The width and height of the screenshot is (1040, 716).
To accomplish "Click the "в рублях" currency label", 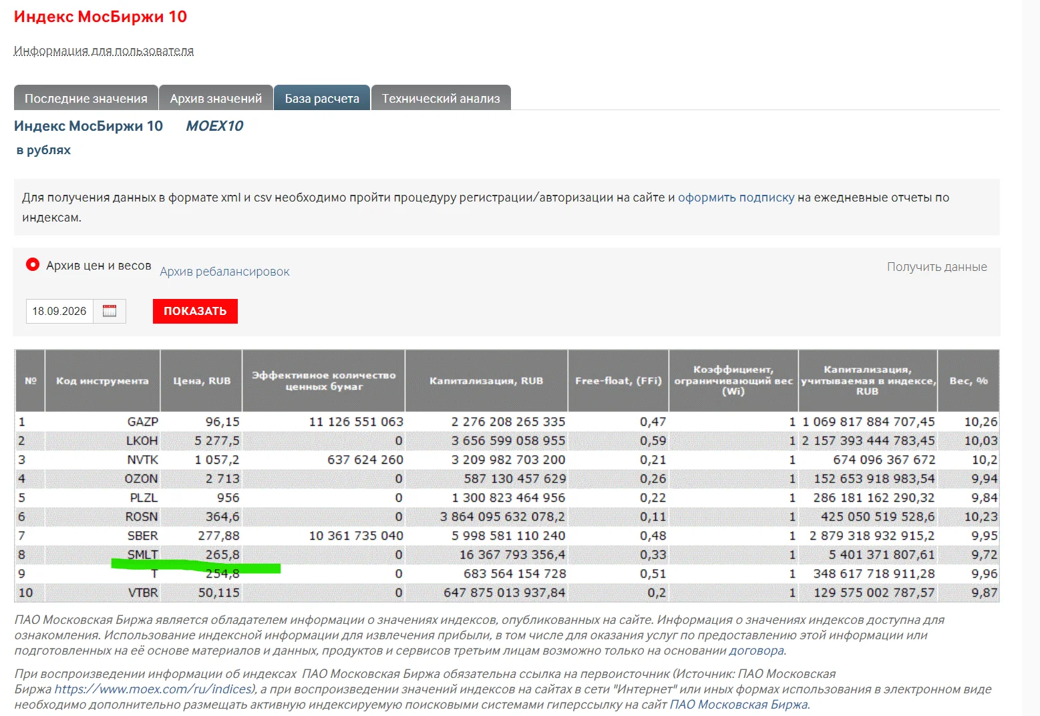I will (43, 150).
